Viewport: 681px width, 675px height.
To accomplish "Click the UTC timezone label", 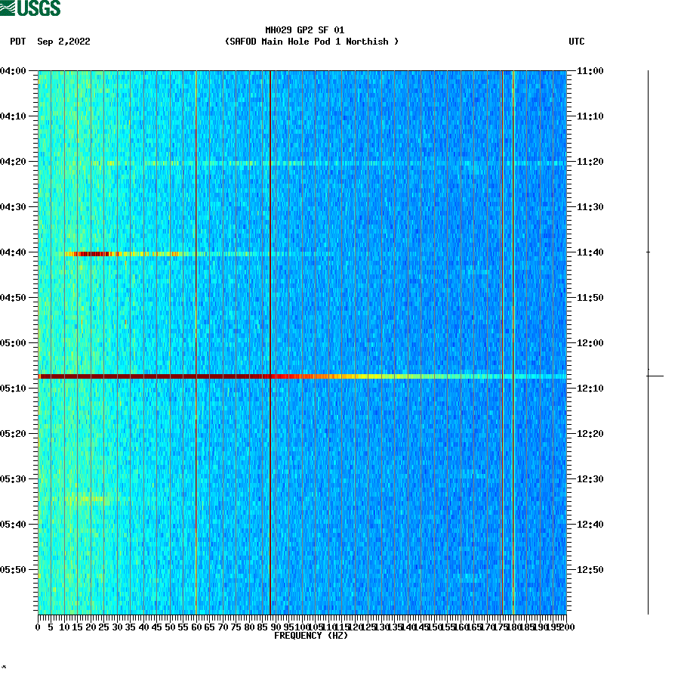I will (578, 42).
